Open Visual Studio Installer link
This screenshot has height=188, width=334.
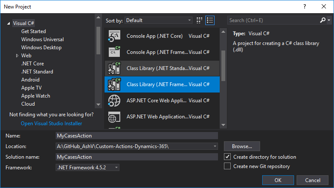(51, 123)
